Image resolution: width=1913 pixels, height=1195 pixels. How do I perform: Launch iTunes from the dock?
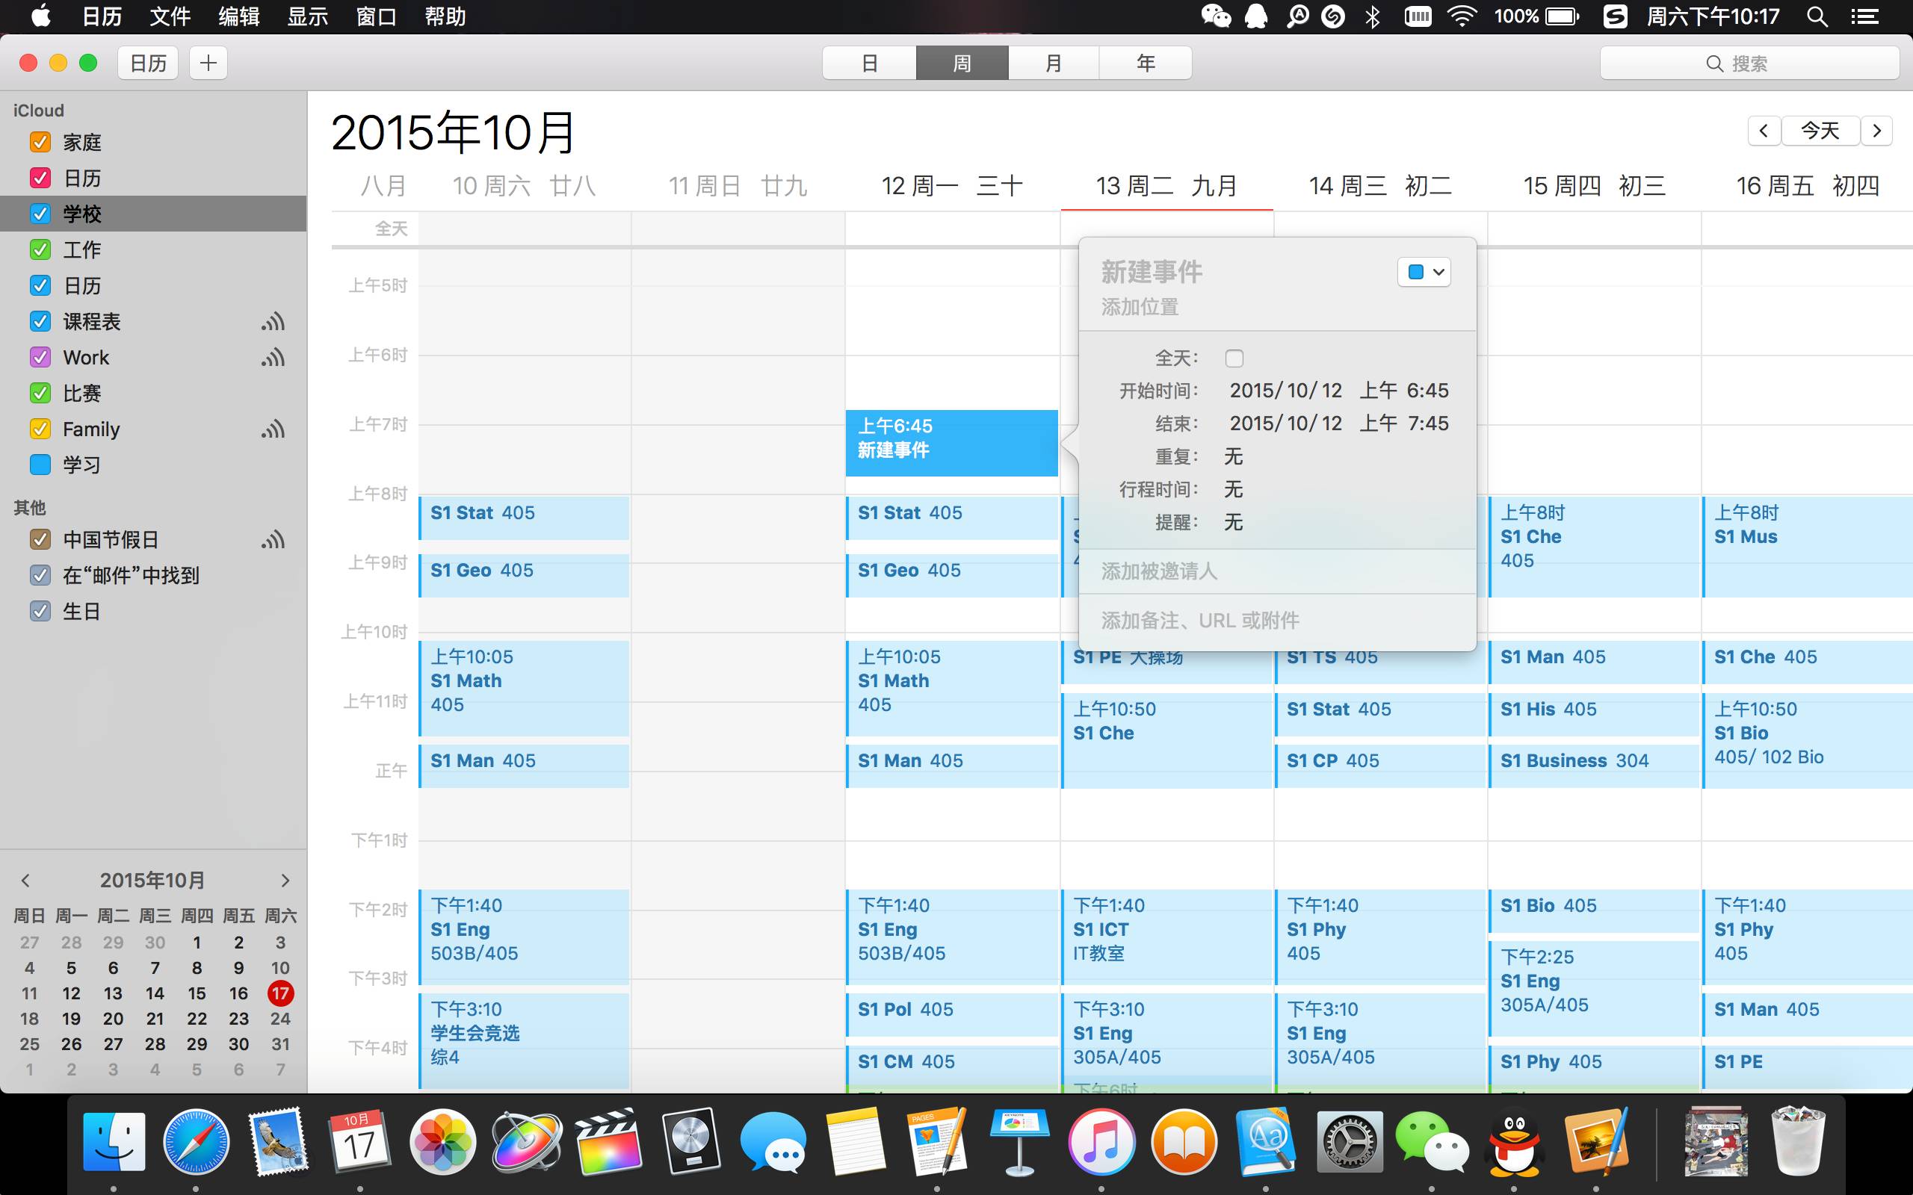click(x=1101, y=1142)
